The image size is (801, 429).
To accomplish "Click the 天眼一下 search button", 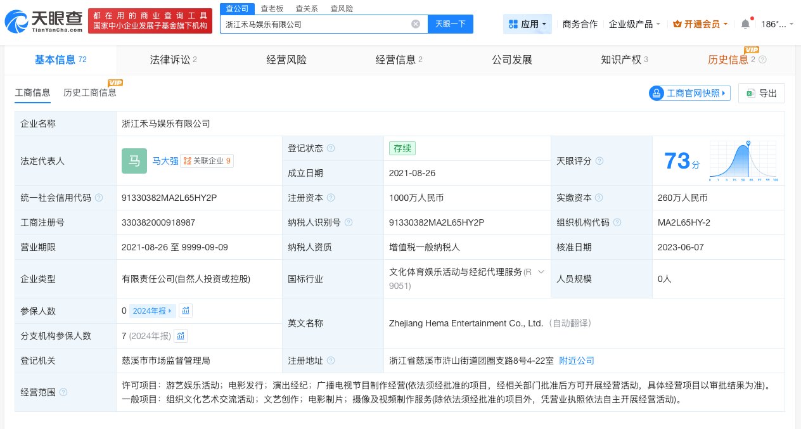I will [x=451, y=23].
